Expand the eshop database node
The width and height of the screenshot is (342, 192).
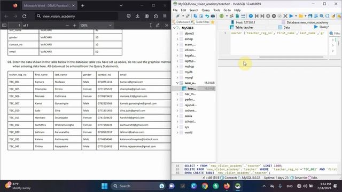pyautogui.click(x=177, y=39)
